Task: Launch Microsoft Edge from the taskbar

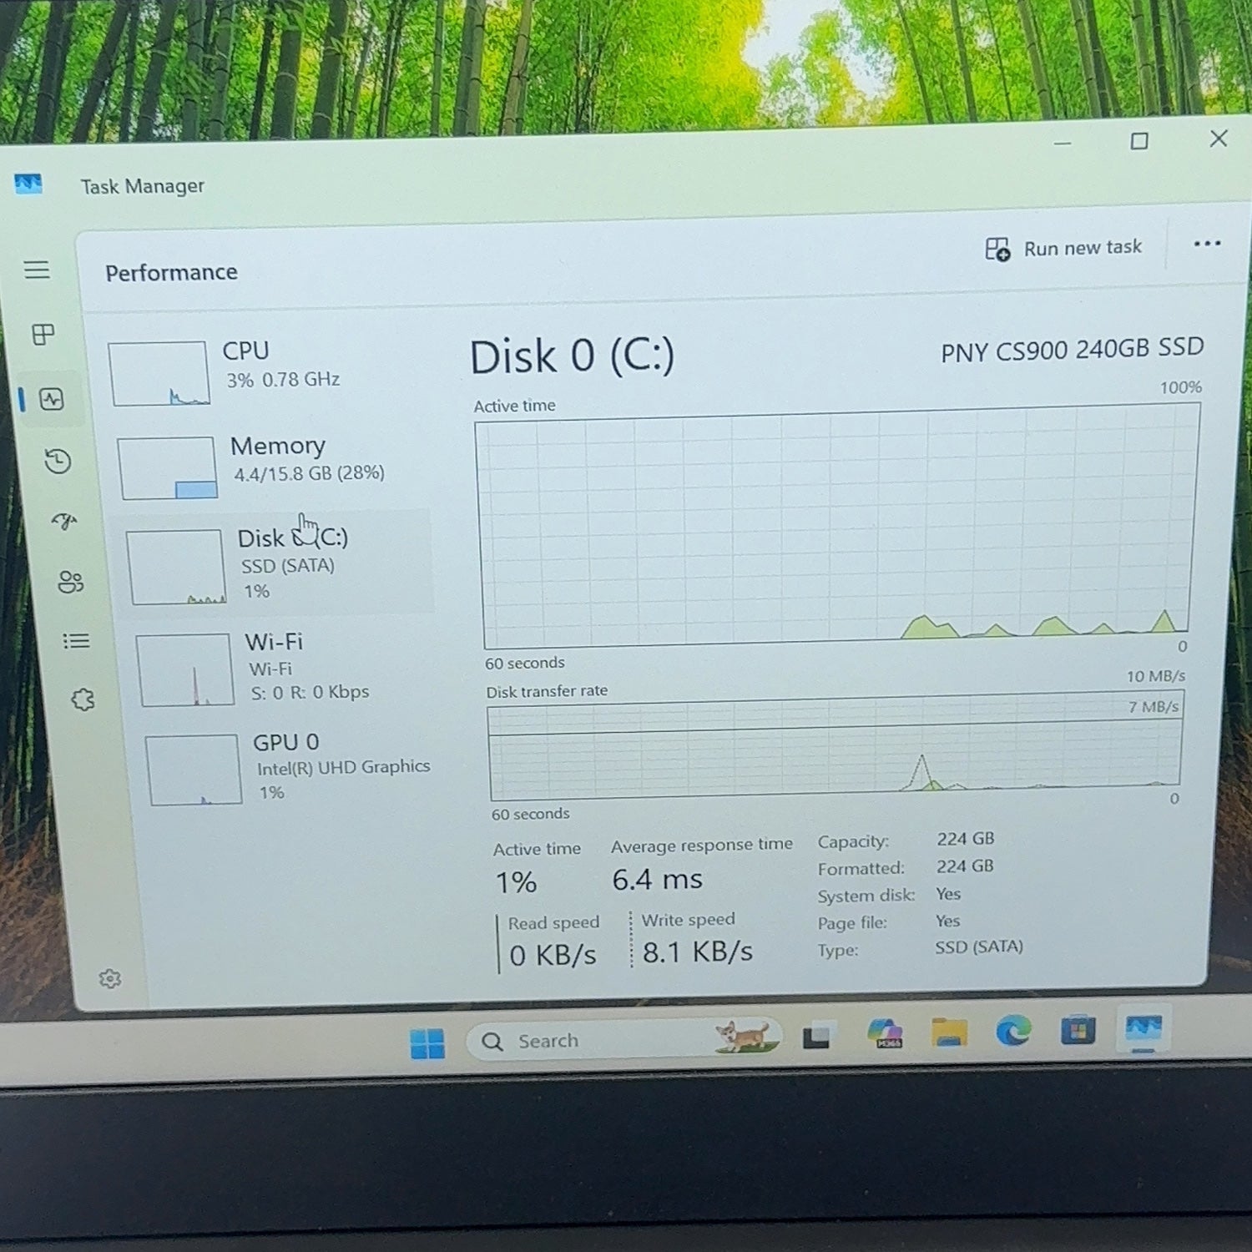Action: point(1013,1032)
